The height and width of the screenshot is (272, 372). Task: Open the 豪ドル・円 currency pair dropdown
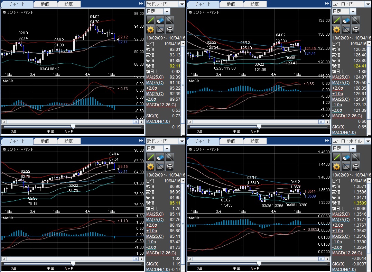pyautogui.click(x=182, y=141)
